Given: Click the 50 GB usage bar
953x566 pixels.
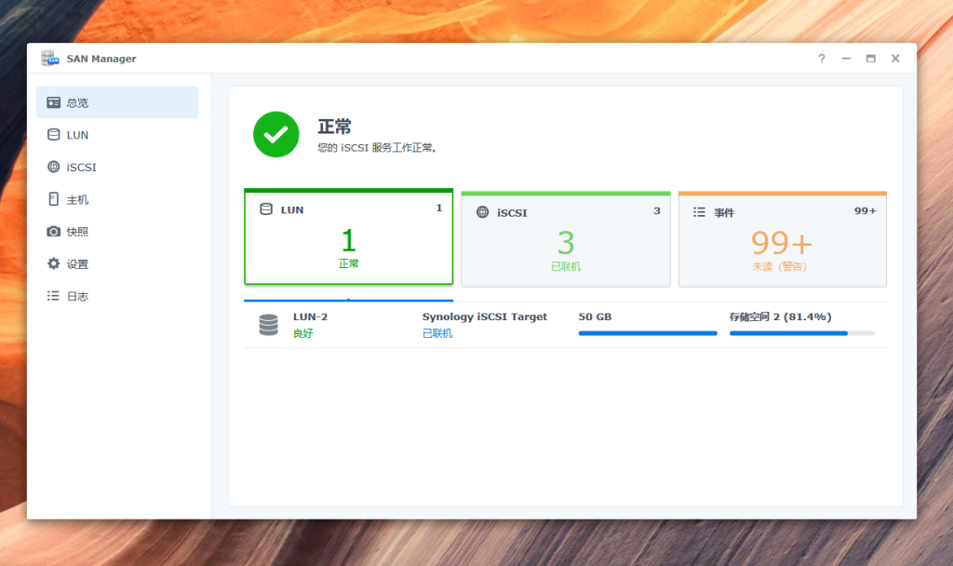Looking at the screenshot, I should tap(648, 332).
